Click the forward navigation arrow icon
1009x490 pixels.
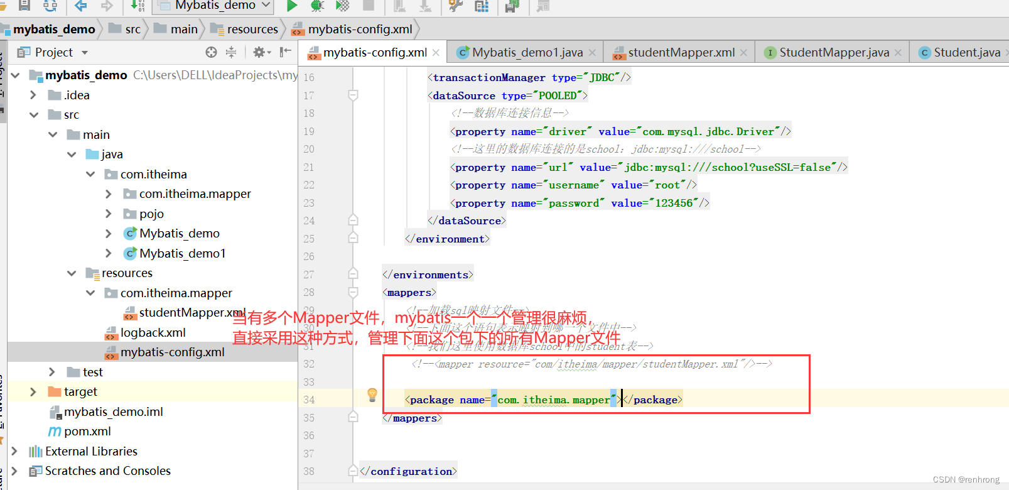click(107, 6)
